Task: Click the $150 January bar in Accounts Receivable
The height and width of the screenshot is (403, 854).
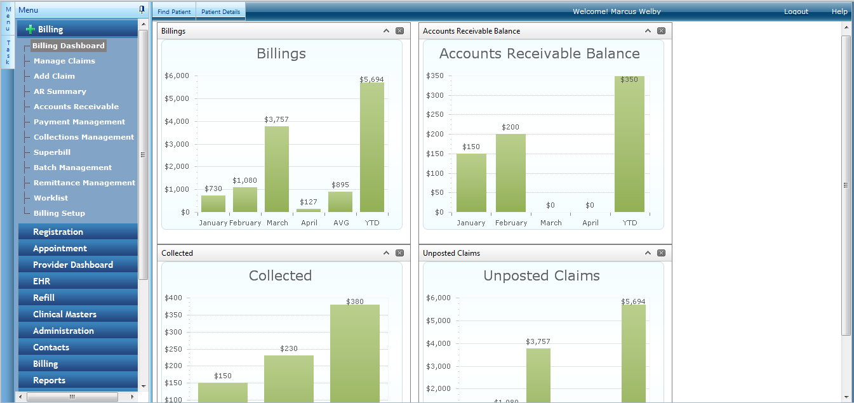Action: point(471,183)
